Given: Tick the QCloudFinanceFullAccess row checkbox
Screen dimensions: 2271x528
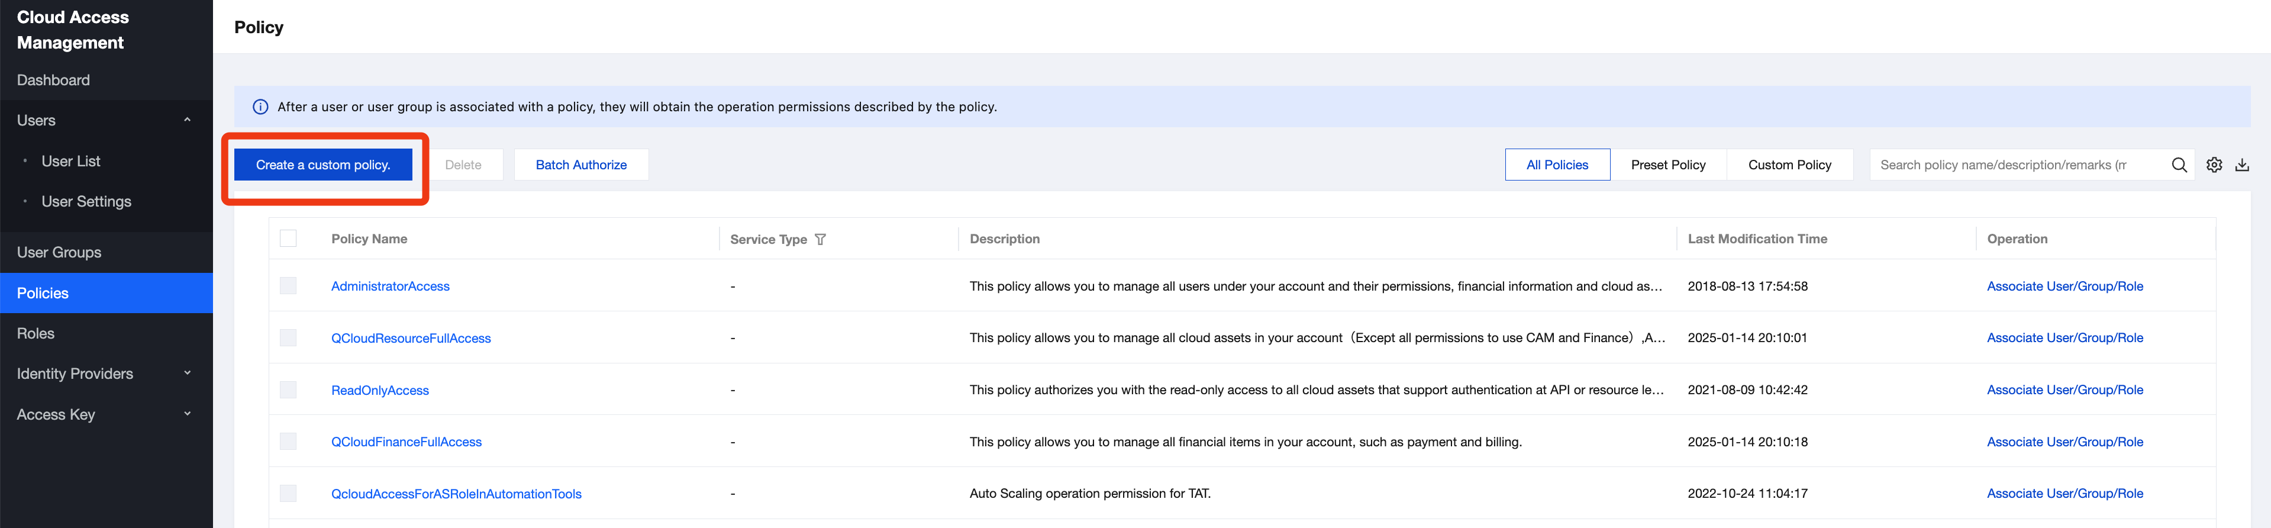Looking at the screenshot, I should (x=288, y=442).
